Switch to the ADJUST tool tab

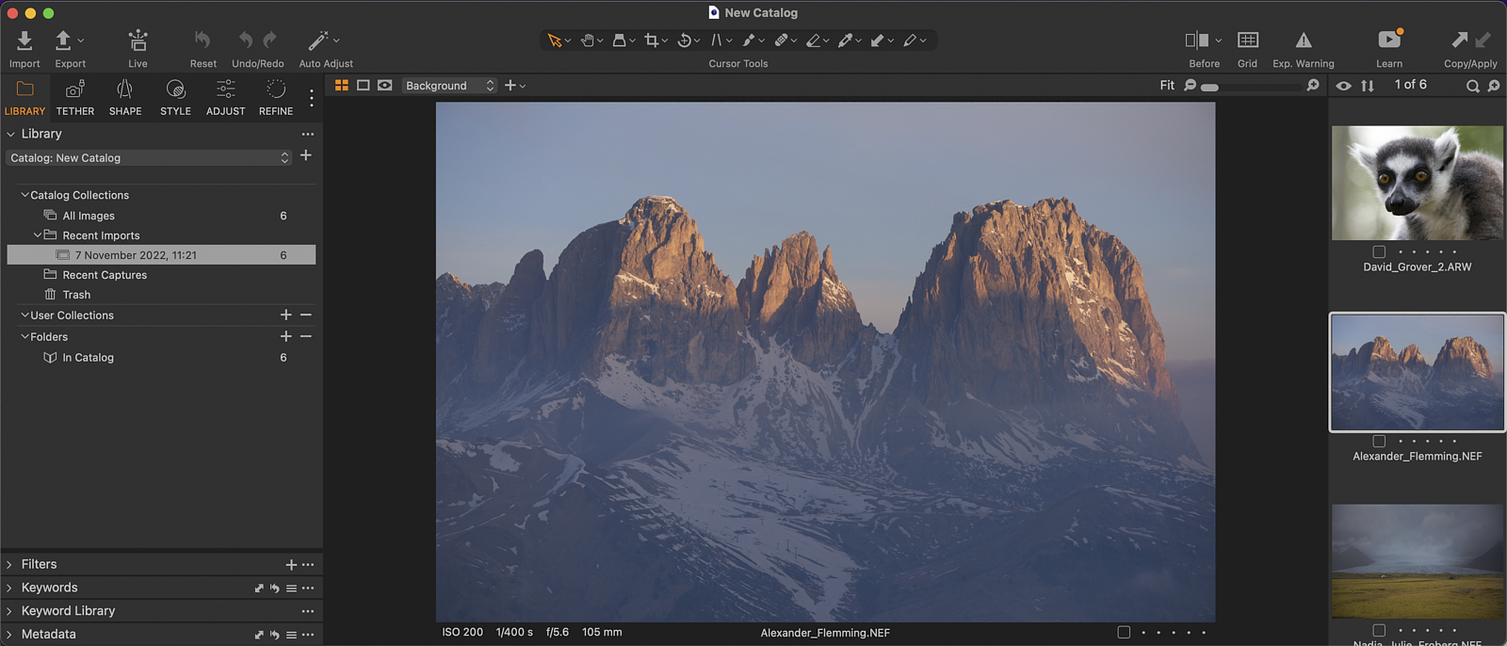pyautogui.click(x=226, y=98)
